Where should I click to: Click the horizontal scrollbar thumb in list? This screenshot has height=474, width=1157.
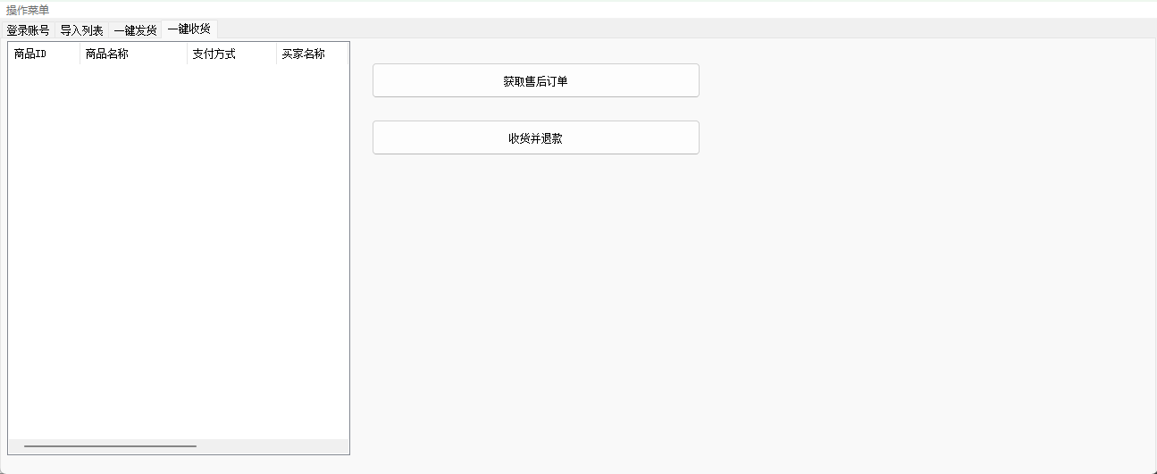tap(110, 445)
